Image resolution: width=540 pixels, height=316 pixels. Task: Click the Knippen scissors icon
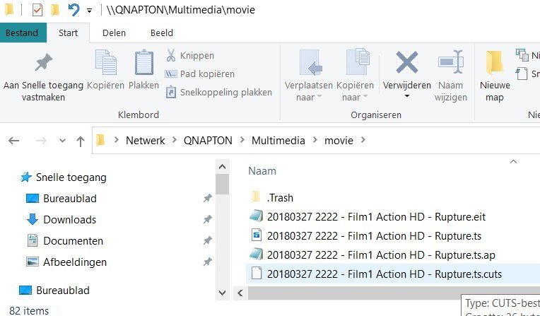tap(171, 55)
